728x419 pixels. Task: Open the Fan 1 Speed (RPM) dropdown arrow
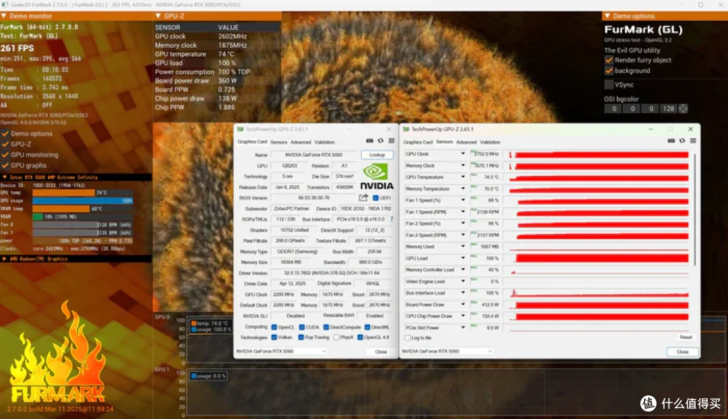tap(463, 212)
